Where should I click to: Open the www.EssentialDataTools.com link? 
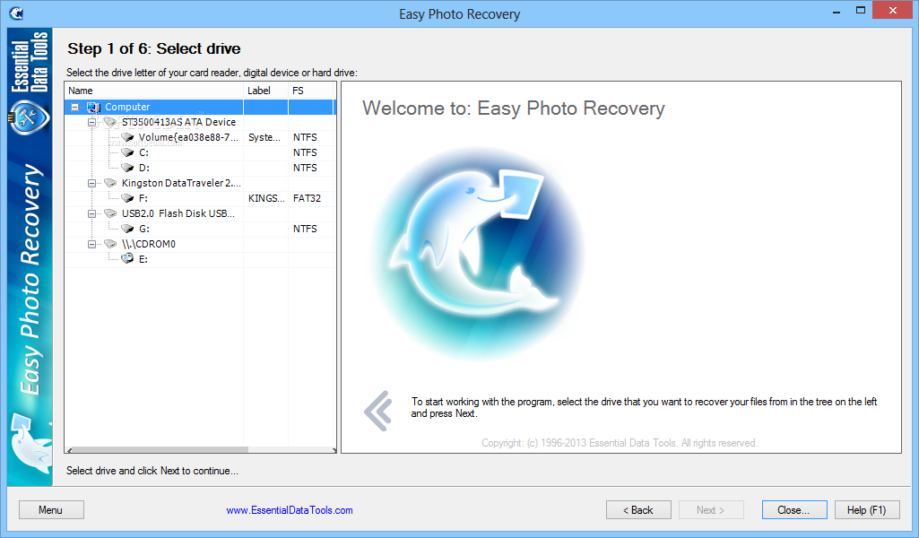point(290,510)
